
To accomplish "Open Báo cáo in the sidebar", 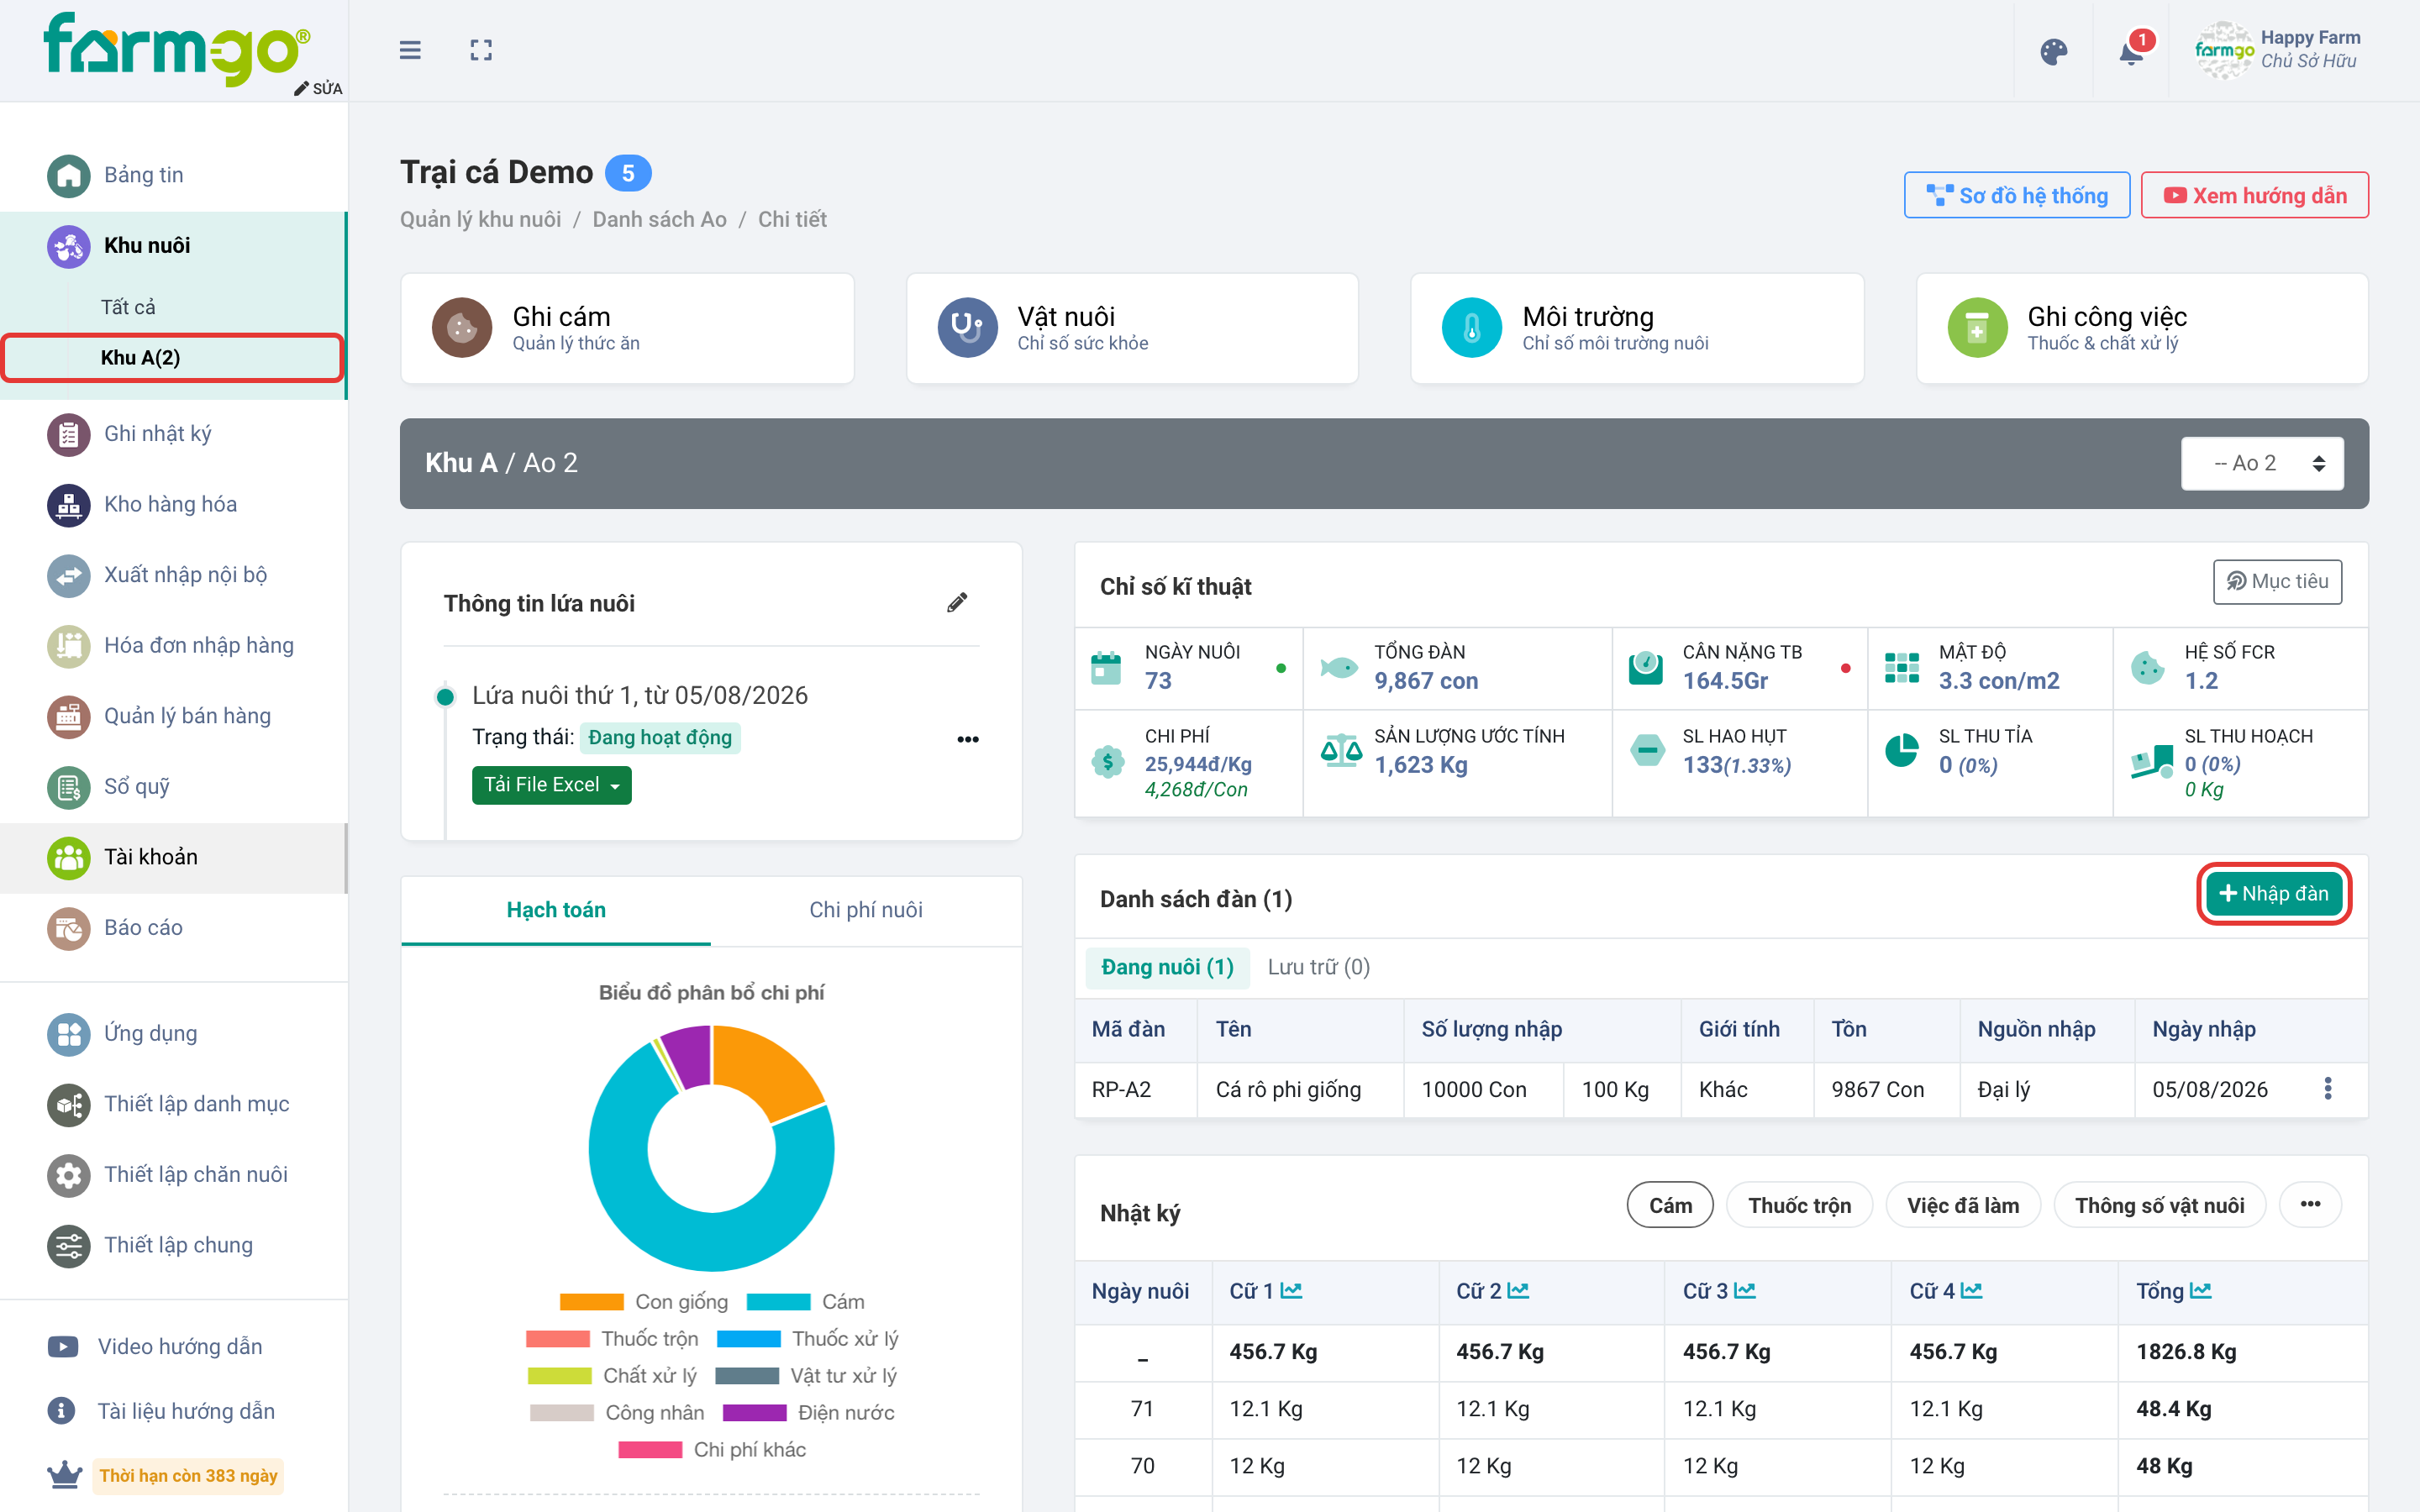I will tap(172, 927).
